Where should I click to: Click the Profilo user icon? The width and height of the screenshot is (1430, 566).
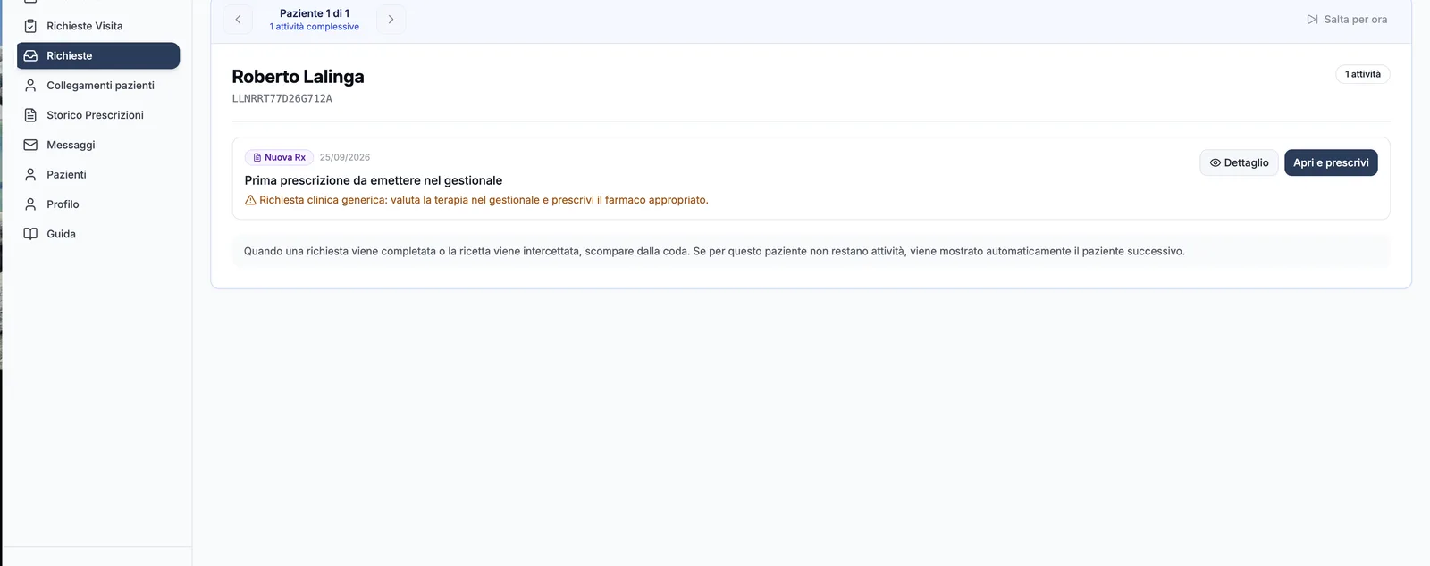pos(30,204)
